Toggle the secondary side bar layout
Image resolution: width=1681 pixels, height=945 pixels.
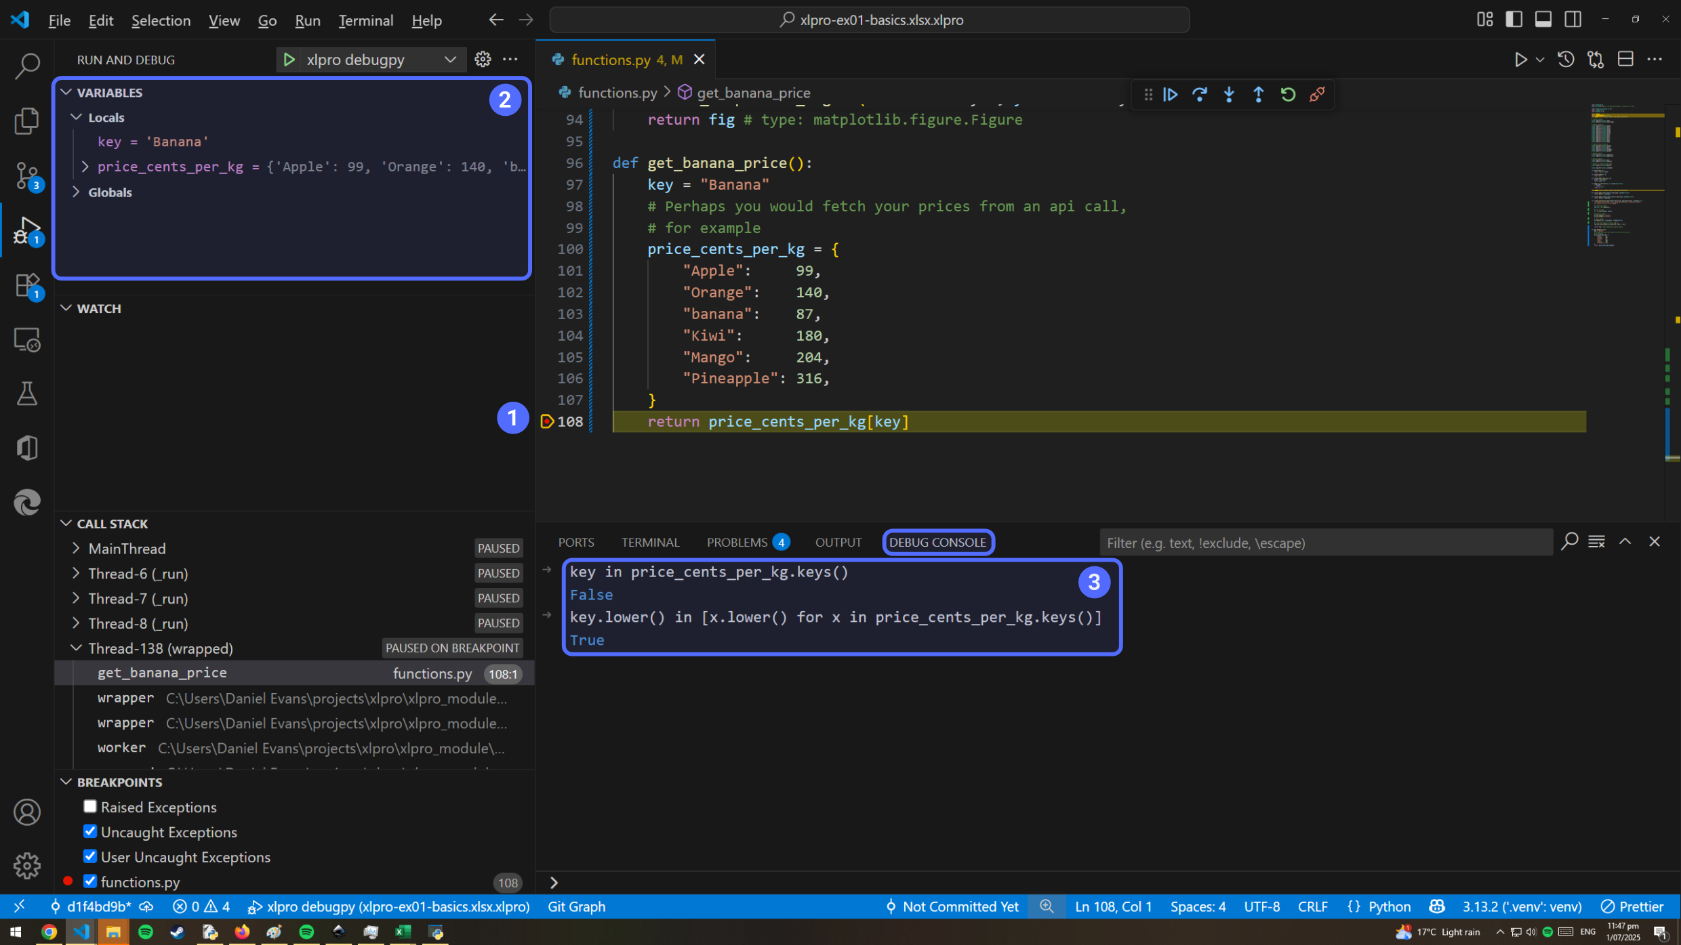[x=1573, y=20]
